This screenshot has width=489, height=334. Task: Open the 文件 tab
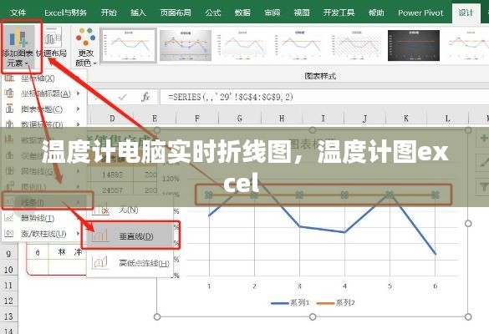pos(18,13)
